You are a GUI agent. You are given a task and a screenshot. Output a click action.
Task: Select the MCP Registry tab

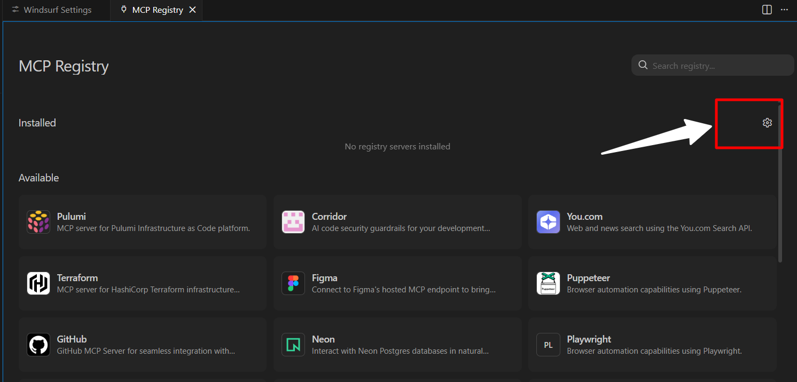[157, 10]
